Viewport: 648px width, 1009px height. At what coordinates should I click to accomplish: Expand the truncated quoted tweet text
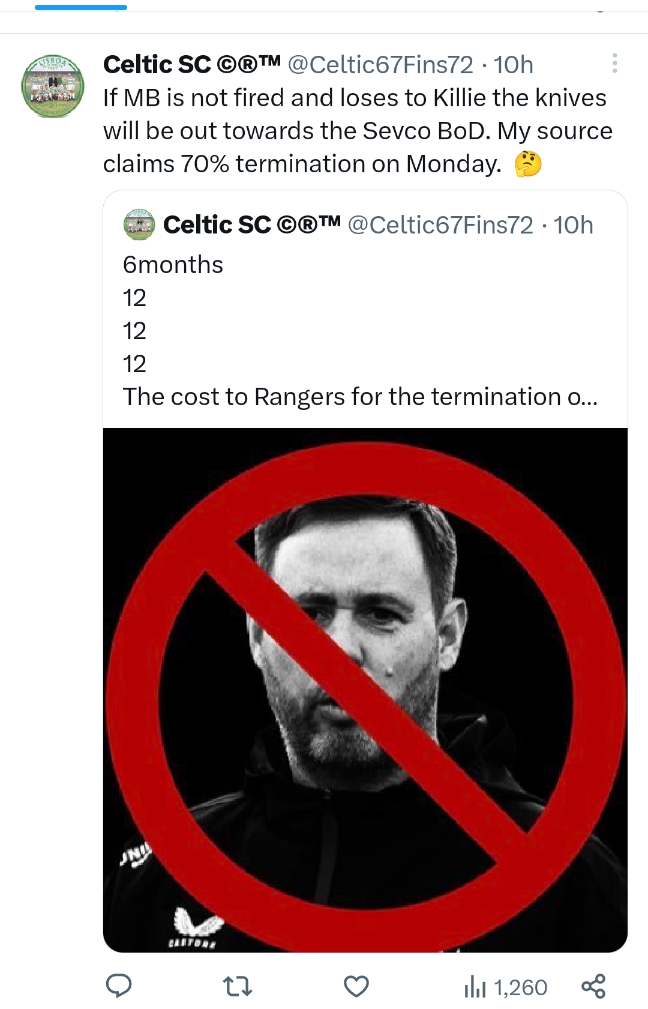360,397
